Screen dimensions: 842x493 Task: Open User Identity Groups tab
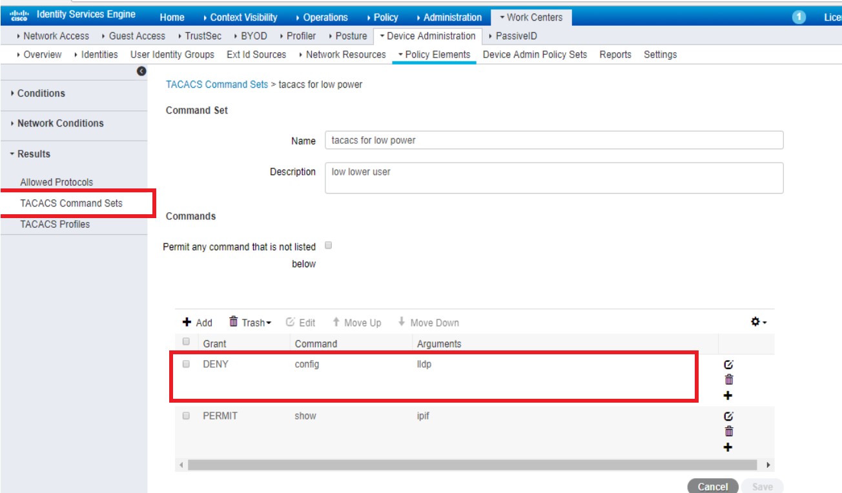tap(172, 55)
